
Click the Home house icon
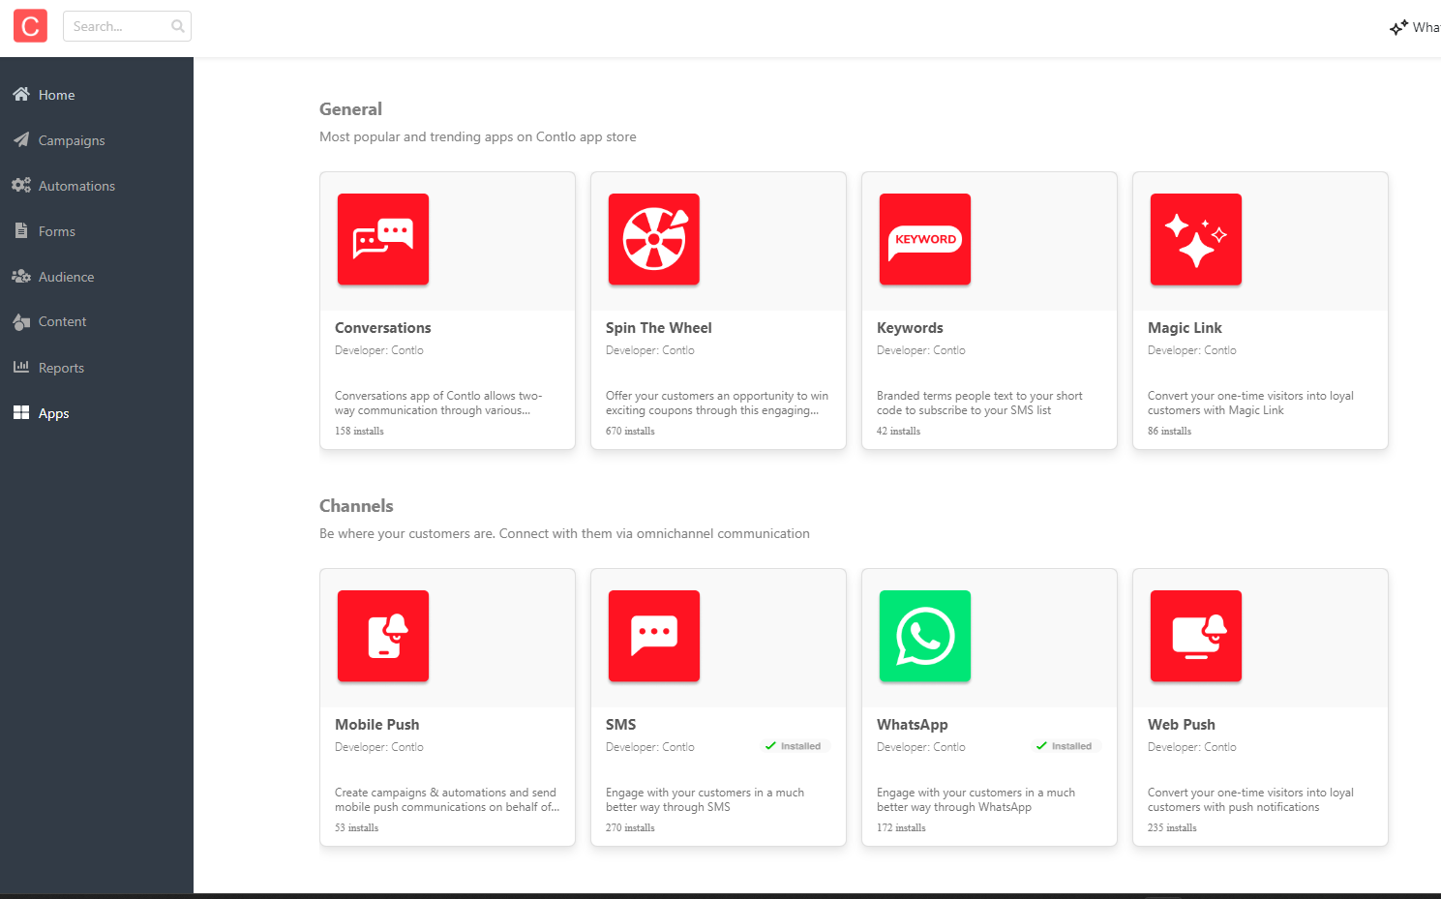tap(21, 94)
